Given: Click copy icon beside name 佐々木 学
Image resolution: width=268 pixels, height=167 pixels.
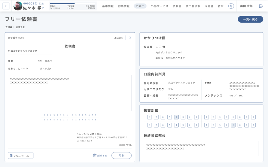Looking at the screenshot, I should 43,8.
